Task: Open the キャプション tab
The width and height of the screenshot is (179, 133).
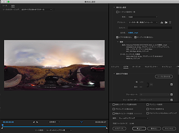Action: coord(167,67)
